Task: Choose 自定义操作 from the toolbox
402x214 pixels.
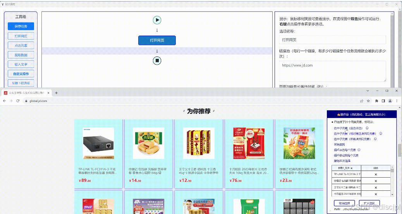Action: click(21, 74)
